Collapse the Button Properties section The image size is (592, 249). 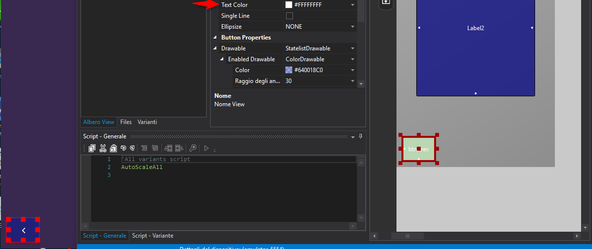pos(215,38)
